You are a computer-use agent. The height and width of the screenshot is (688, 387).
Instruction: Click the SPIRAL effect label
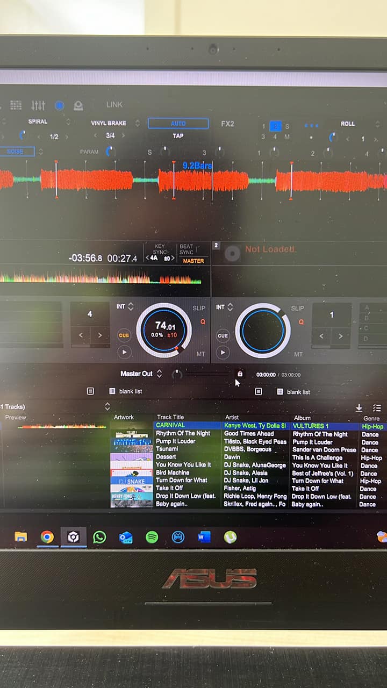click(38, 121)
